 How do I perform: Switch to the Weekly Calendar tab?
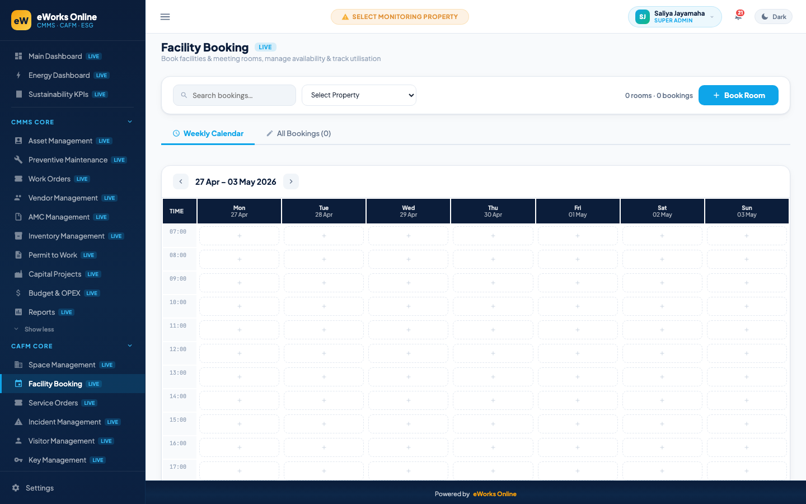click(208, 133)
